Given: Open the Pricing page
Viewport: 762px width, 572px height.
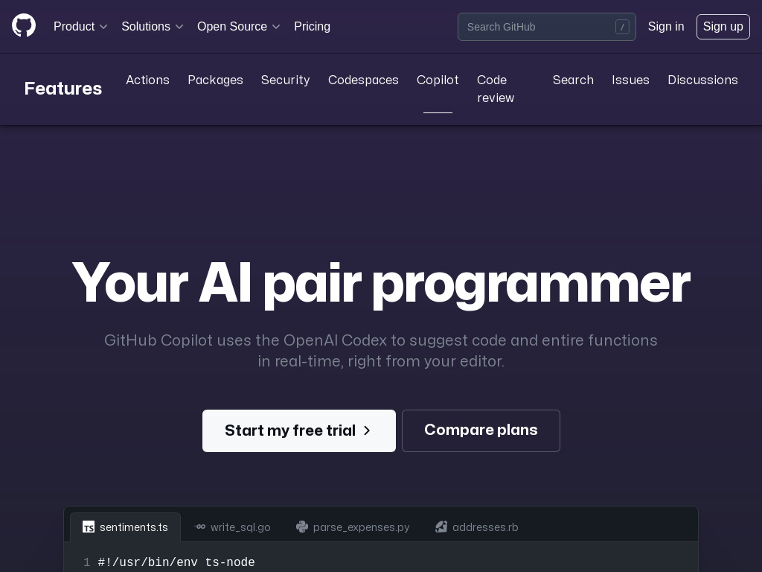Looking at the screenshot, I should (x=312, y=27).
